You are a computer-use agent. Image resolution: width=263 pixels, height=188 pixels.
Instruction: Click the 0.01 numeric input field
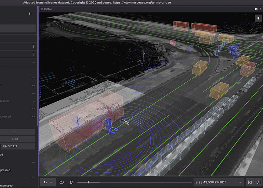click(15, 139)
